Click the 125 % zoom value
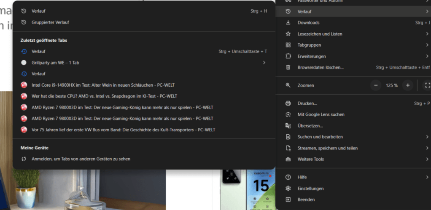The height and width of the screenshot is (210, 431). 392,85
